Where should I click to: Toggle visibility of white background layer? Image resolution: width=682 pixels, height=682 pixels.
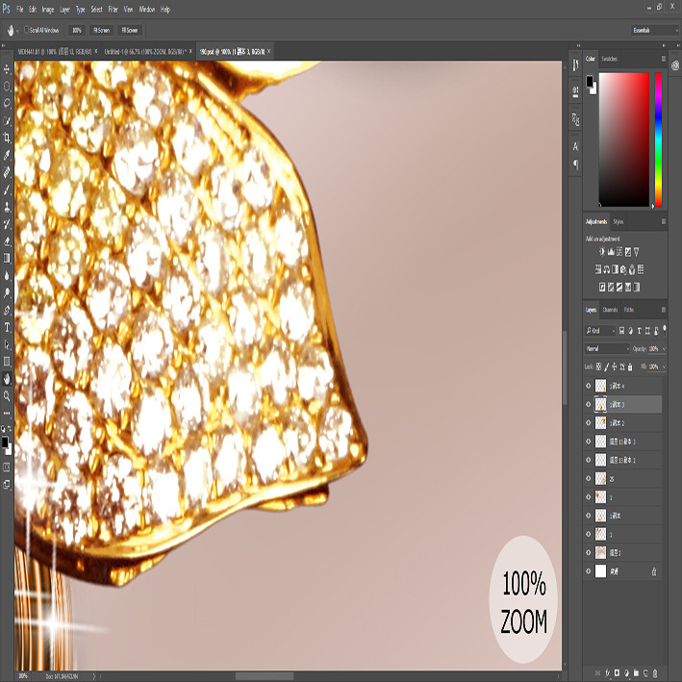(589, 571)
